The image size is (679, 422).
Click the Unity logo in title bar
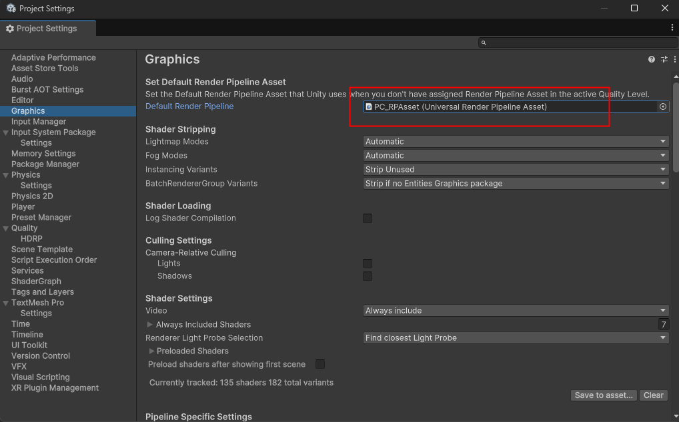(x=11, y=8)
